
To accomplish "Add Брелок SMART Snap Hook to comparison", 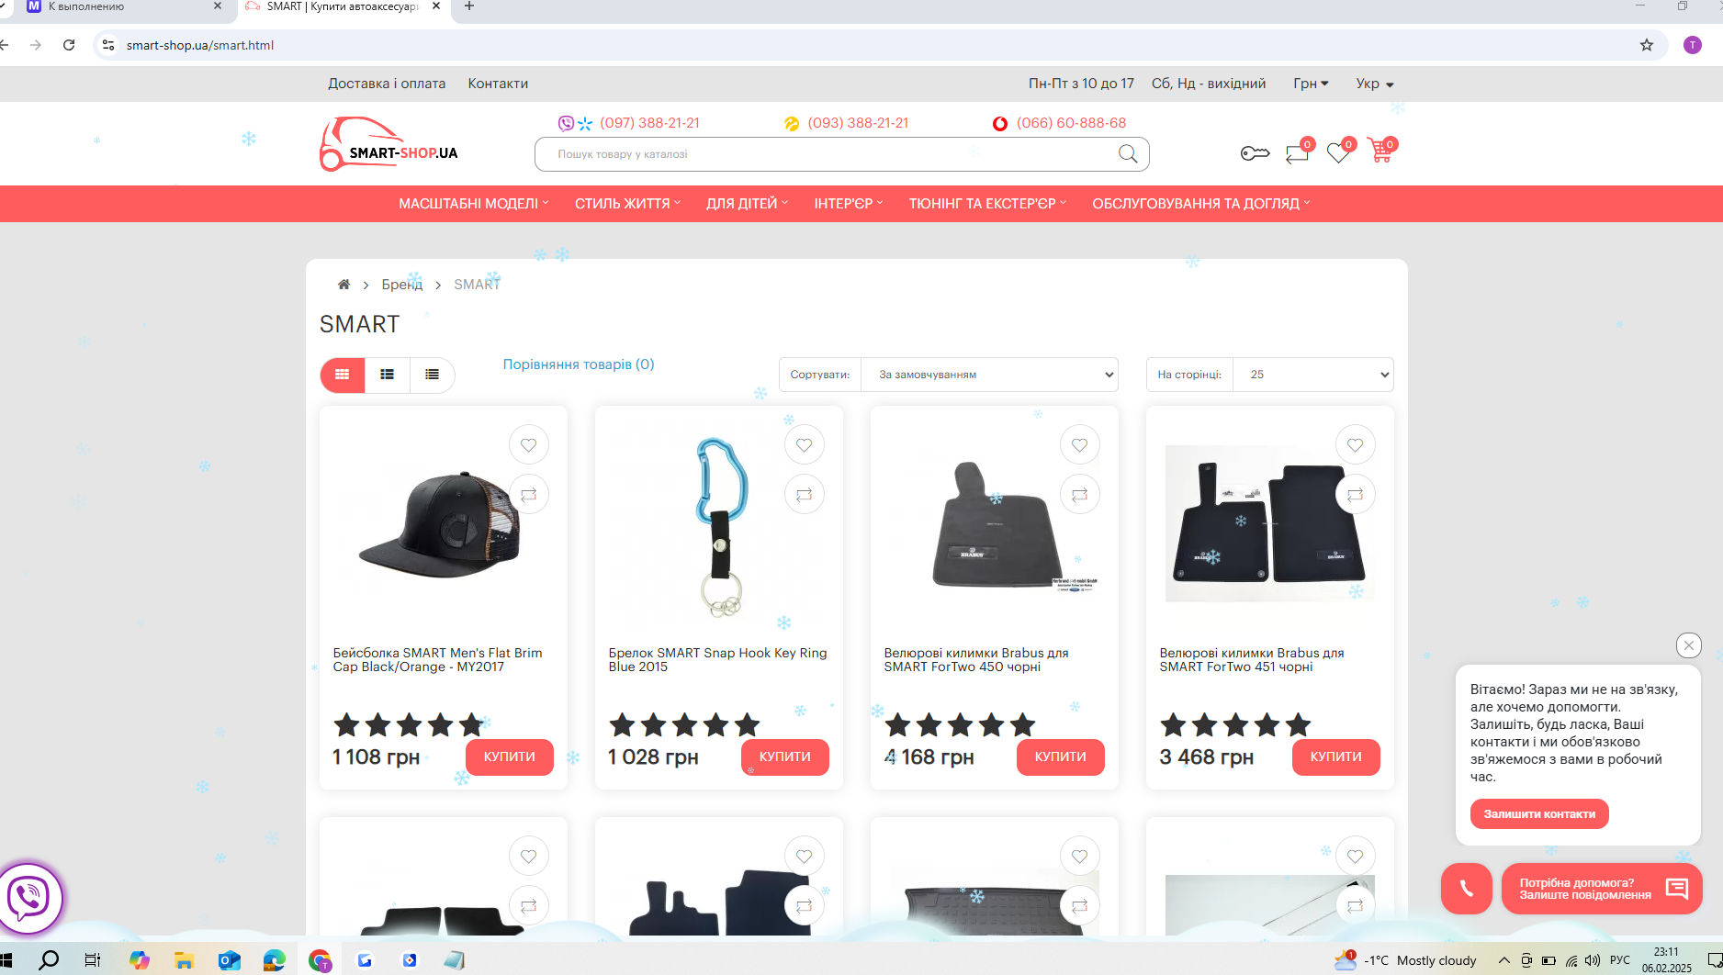I will [805, 495].
